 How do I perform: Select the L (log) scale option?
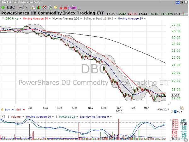[x=175, y=112]
